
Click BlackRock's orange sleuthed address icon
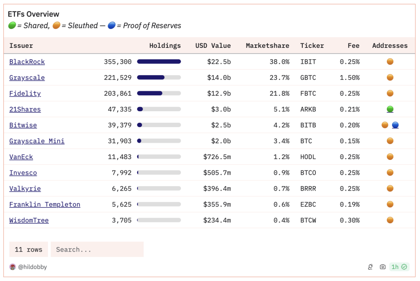(x=390, y=62)
